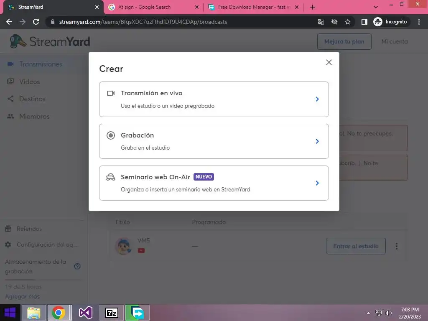Open File Explorer from the taskbar

(x=34, y=313)
